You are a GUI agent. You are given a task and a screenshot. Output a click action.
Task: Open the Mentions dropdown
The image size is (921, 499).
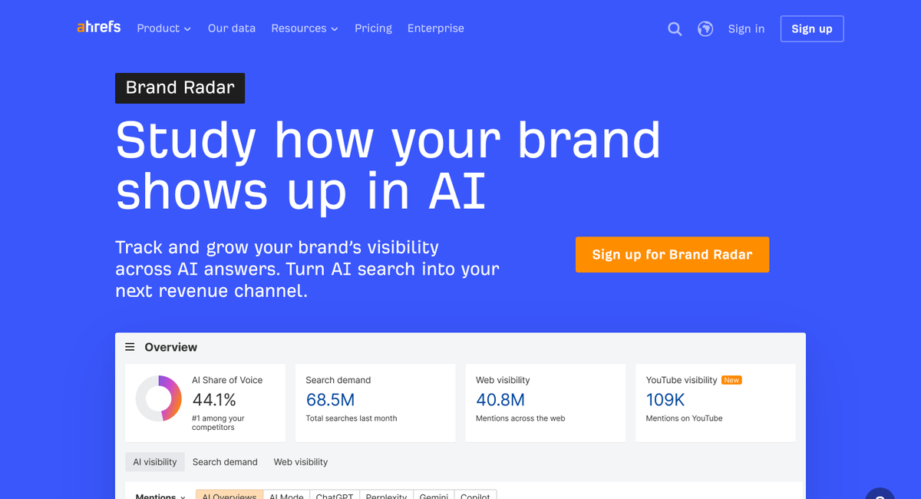click(x=160, y=497)
